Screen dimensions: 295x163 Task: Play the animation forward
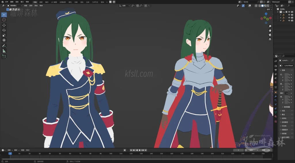pyautogui.click(x=140, y=150)
